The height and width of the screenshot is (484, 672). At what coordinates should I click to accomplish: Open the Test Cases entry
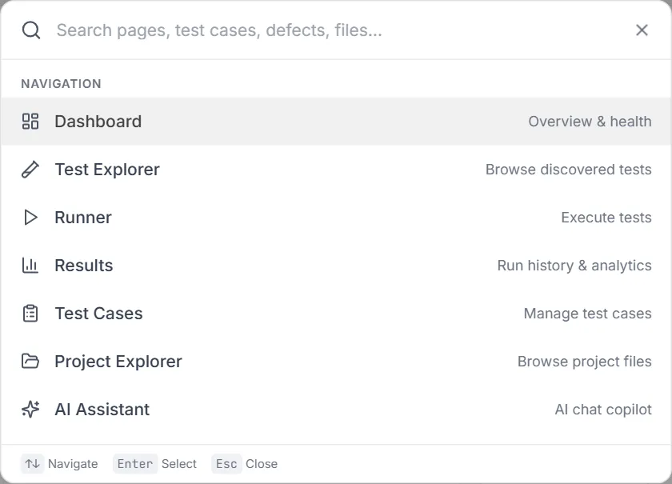pyautogui.click(x=336, y=314)
